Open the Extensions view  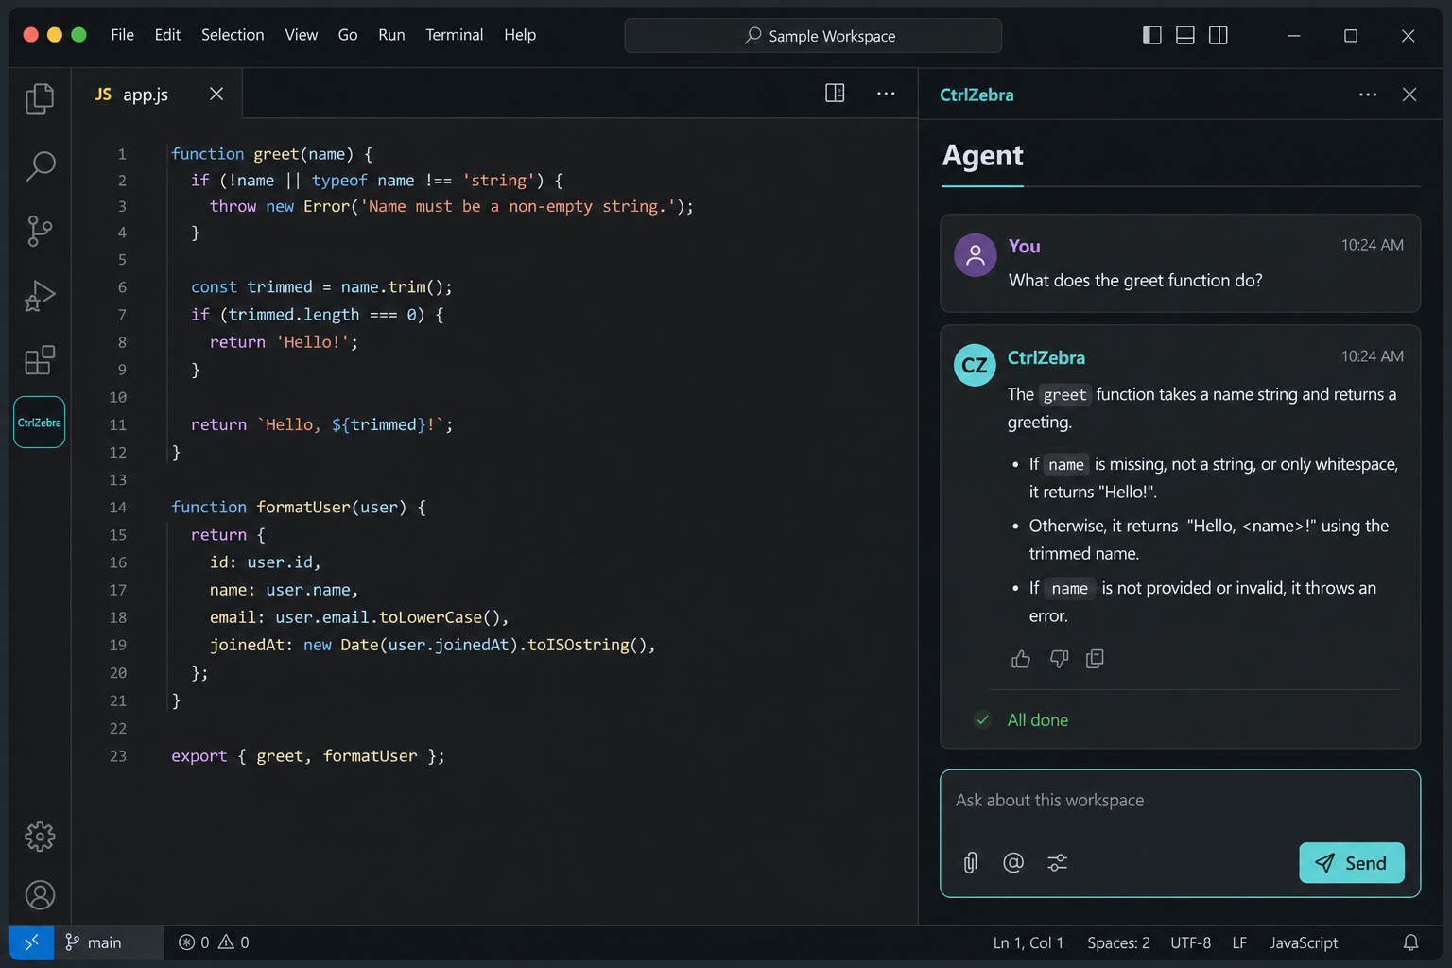pyautogui.click(x=40, y=360)
